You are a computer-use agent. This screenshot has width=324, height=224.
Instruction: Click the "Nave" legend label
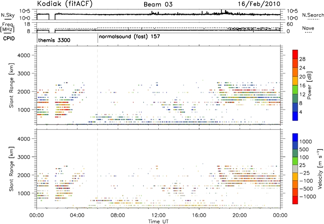[308, 28]
